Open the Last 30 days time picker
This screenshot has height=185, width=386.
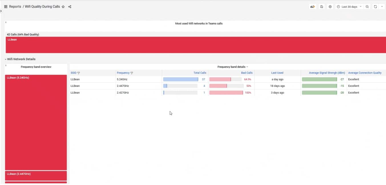(349, 7)
